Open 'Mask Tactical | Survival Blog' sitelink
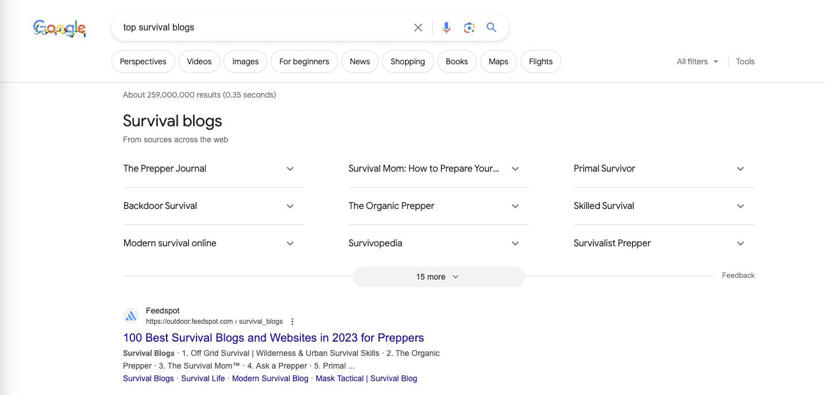This screenshot has height=395, width=825. coord(367,378)
